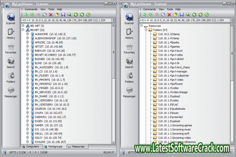Open the Commands menu in left window
The width and height of the screenshot is (236, 157).
[31, 9]
